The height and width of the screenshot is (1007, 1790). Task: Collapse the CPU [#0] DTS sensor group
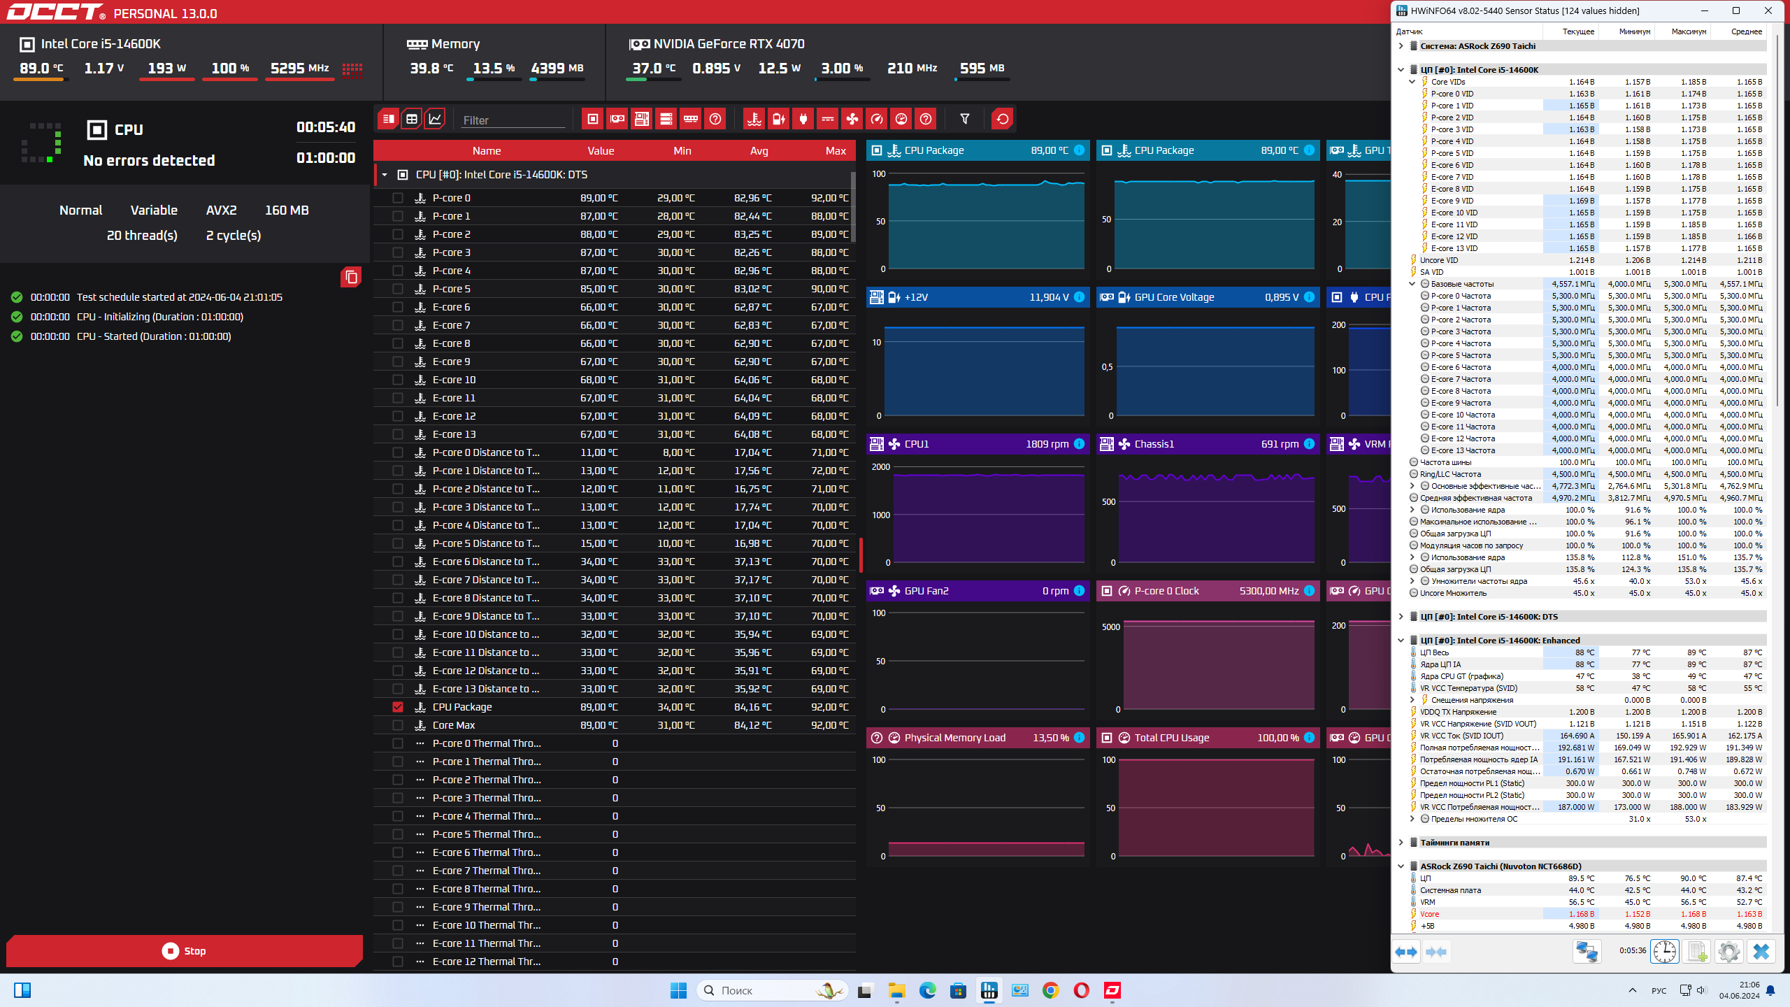coord(385,175)
